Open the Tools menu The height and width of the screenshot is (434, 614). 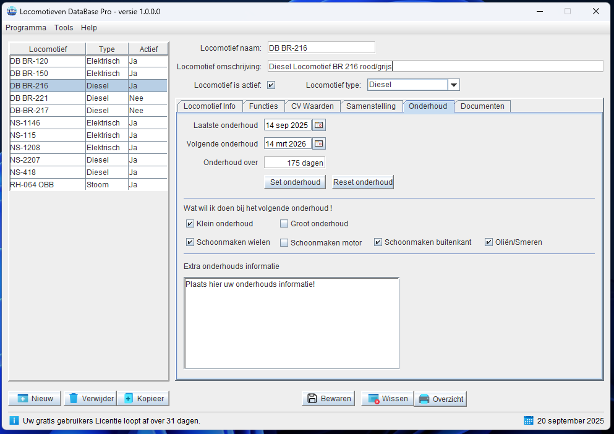click(x=64, y=28)
